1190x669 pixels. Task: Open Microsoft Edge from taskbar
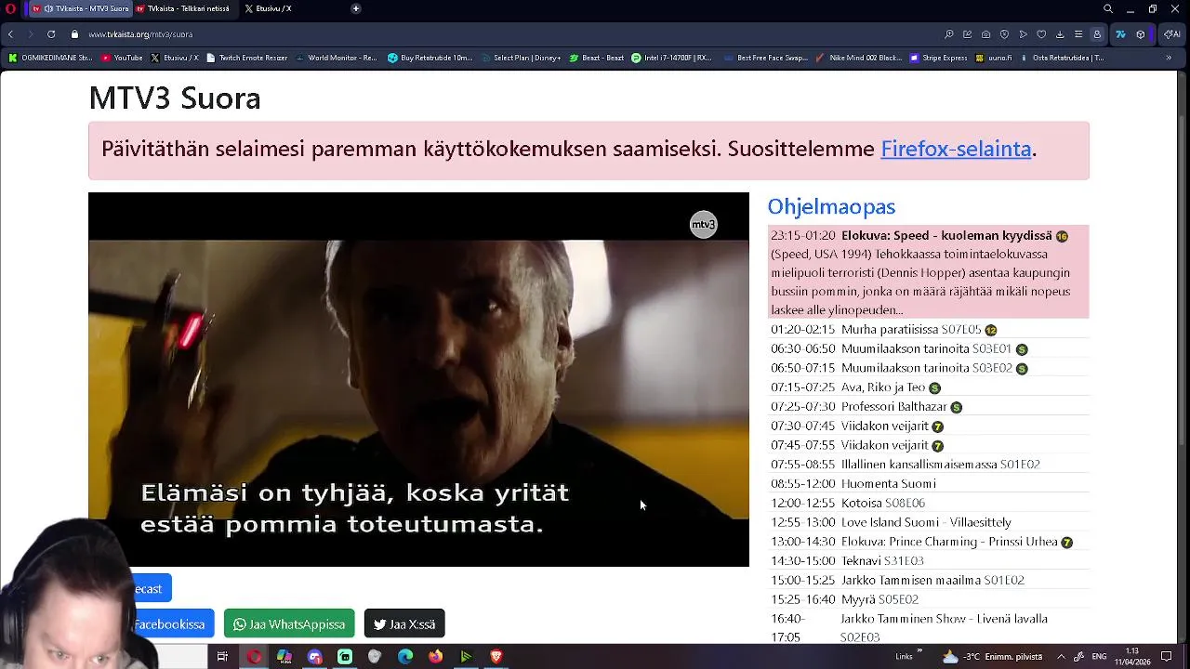tap(405, 656)
